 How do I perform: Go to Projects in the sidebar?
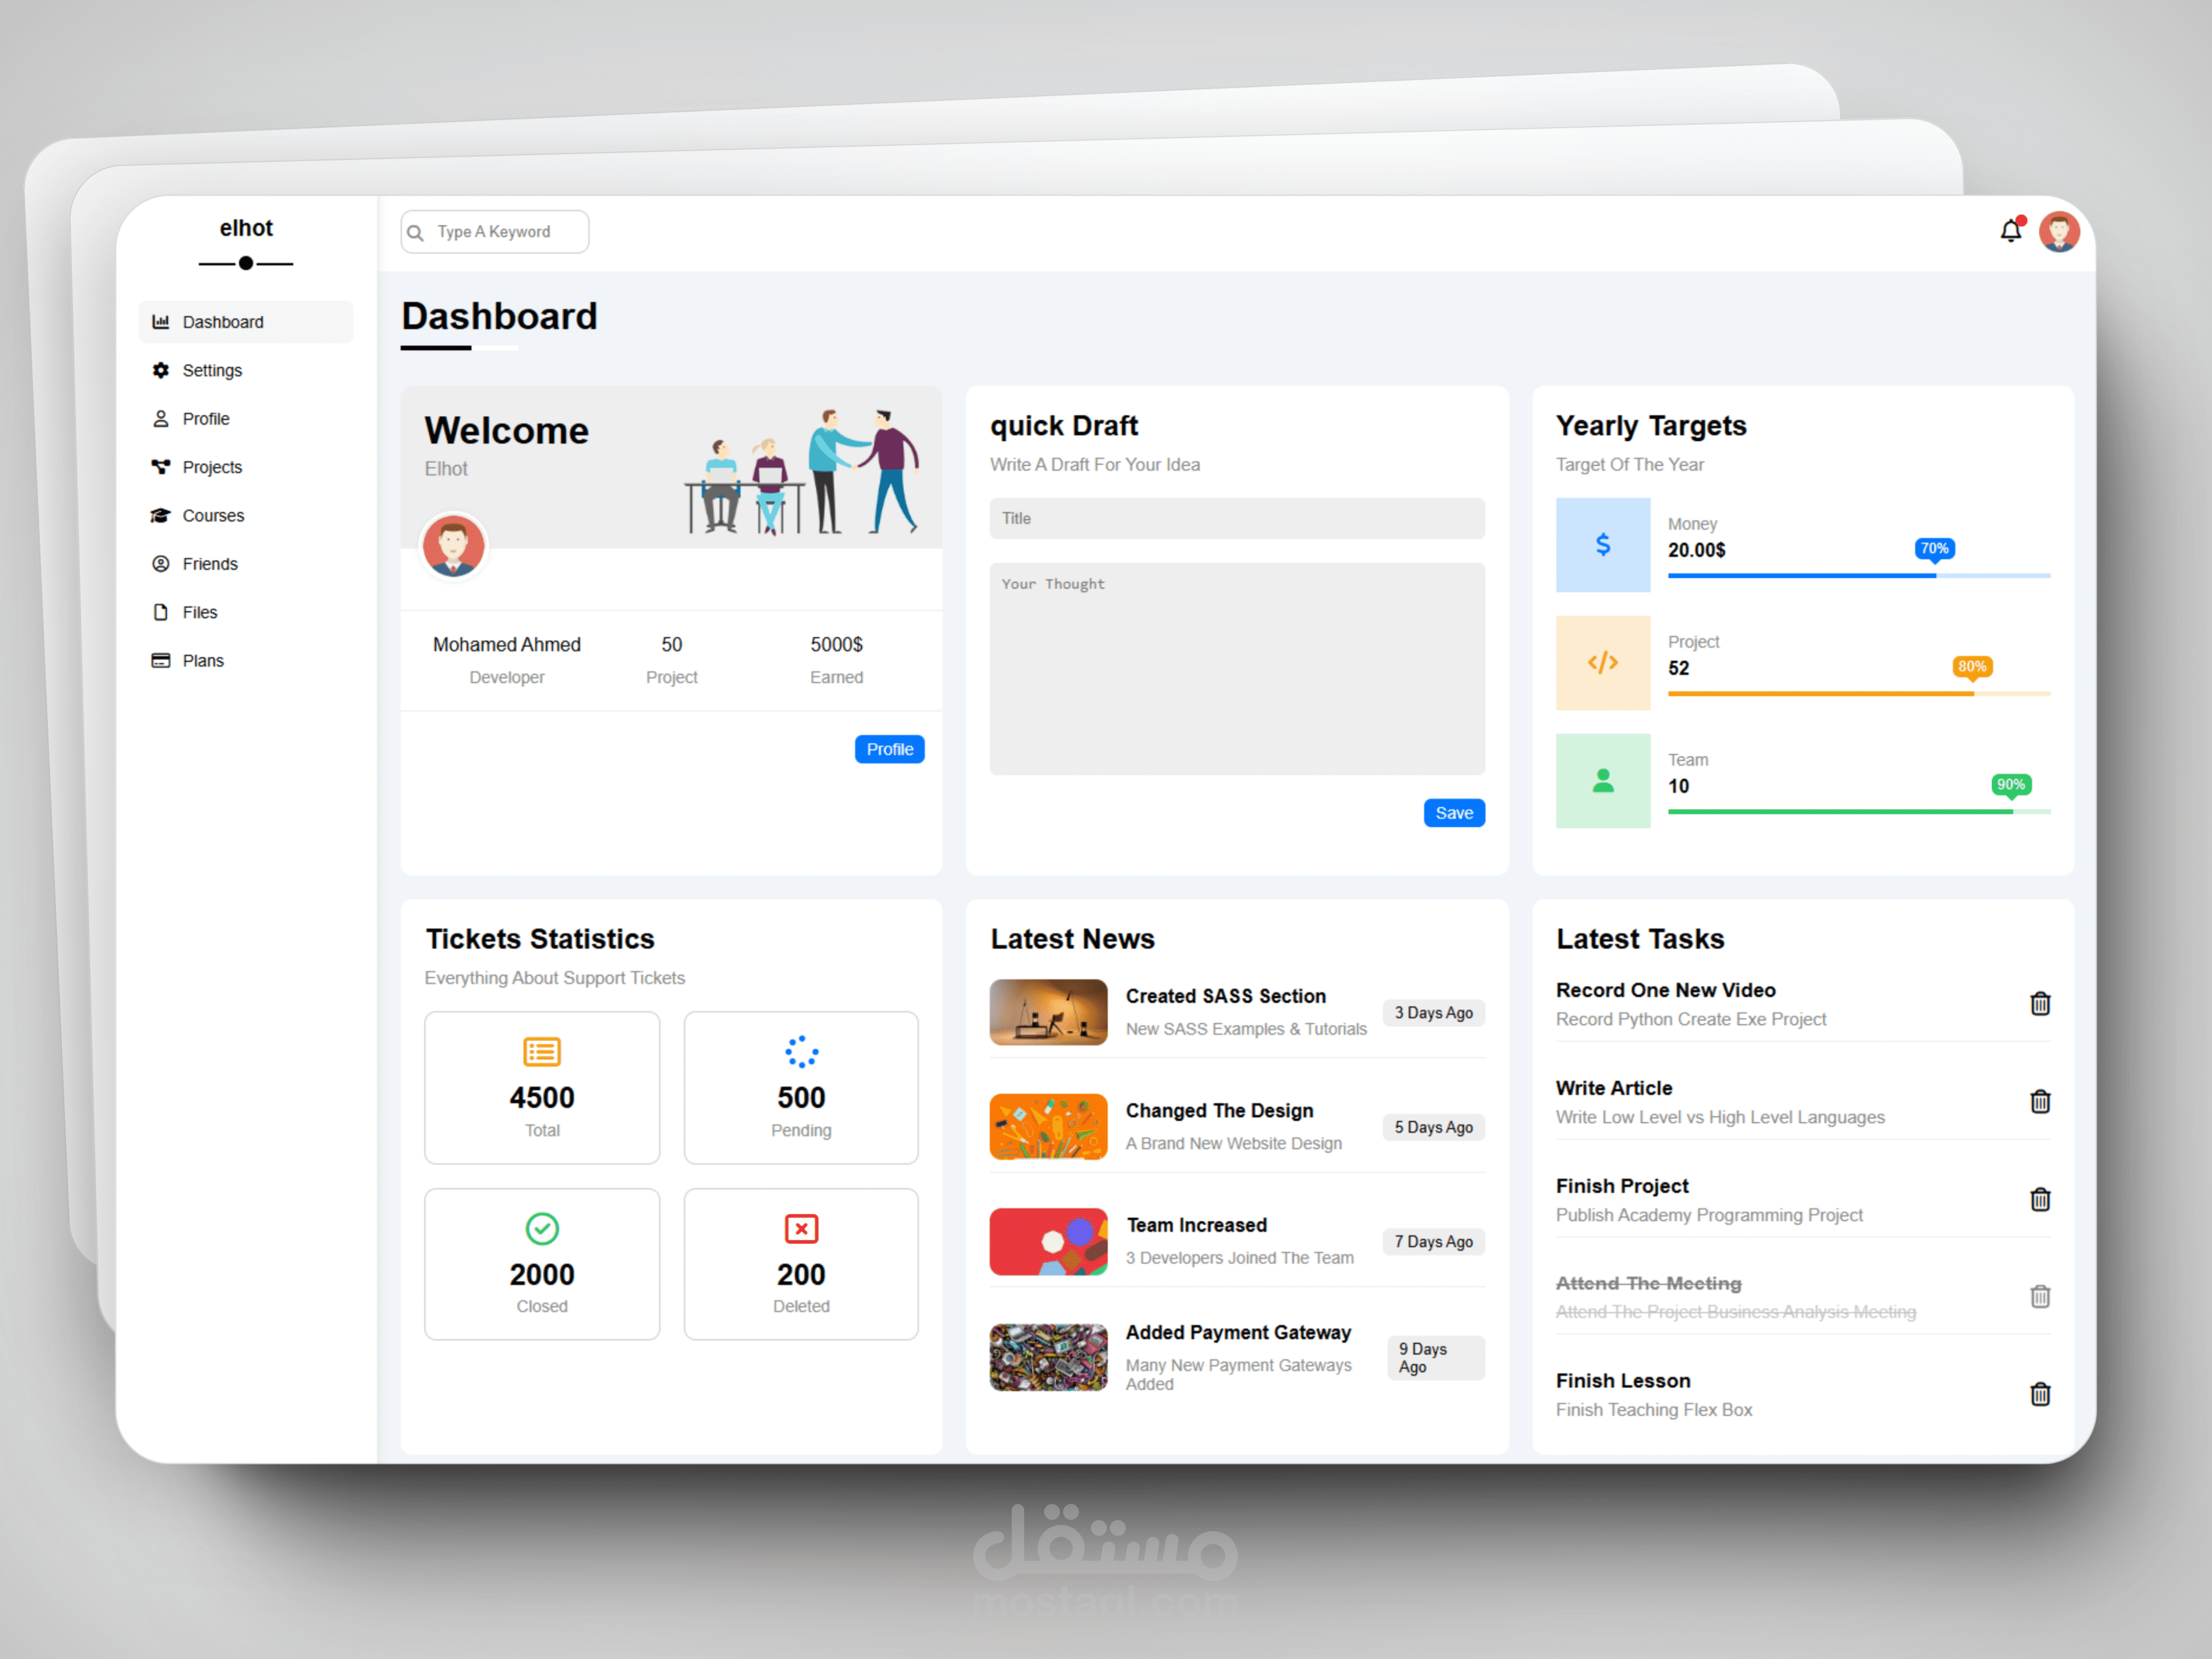pyautogui.click(x=212, y=467)
